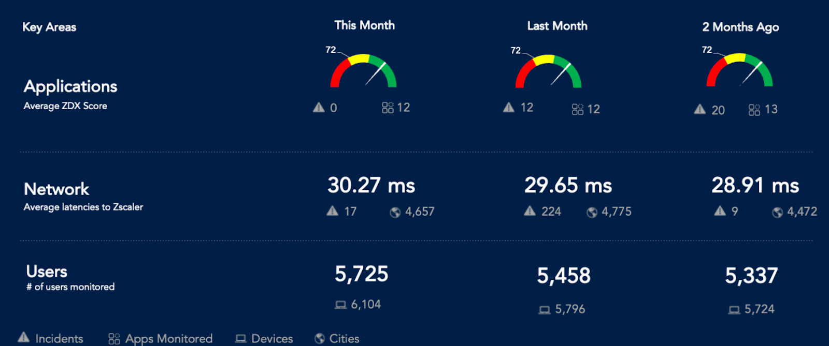Click the This Month ZDX score gauge
829x346 pixels.
coord(363,71)
